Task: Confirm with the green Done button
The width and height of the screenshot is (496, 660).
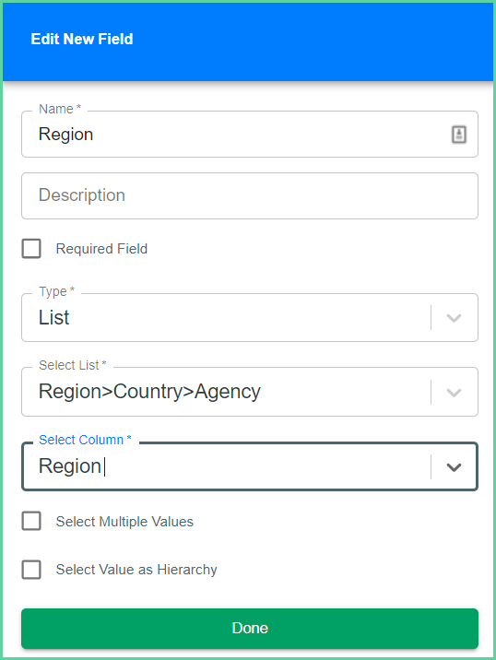Action: pyautogui.click(x=250, y=629)
